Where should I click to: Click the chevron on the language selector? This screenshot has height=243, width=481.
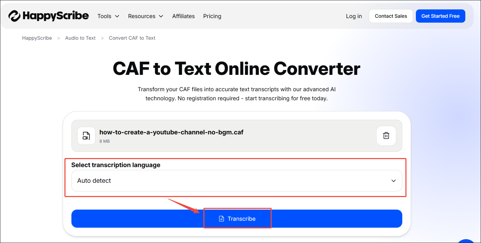(393, 181)
